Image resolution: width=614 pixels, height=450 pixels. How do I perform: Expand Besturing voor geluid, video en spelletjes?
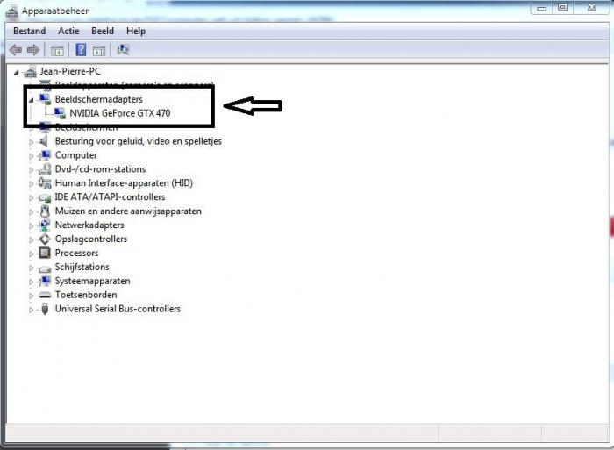32,142
